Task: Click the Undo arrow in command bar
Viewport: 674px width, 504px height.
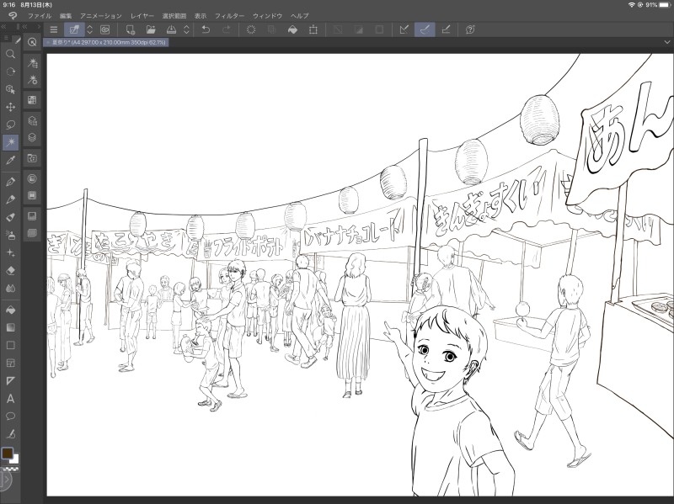Action: click(x=206, y=29)
